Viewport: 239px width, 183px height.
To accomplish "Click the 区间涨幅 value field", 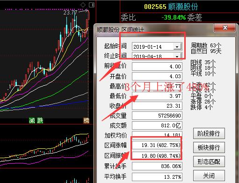I will 157,145.
